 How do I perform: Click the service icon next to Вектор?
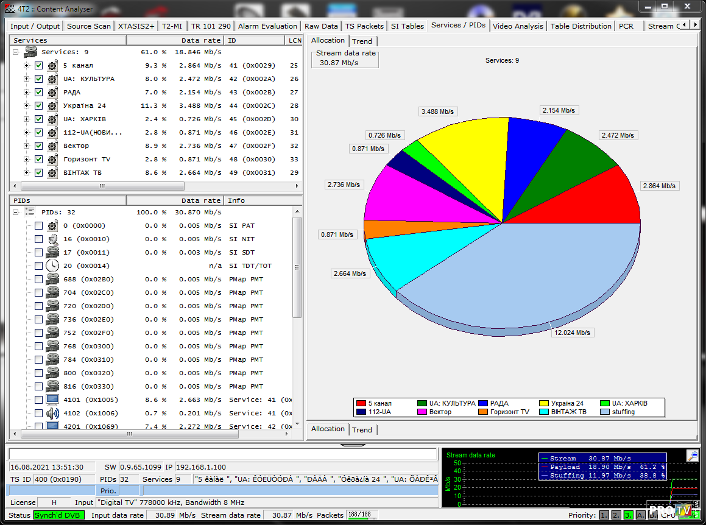[52, 146]
